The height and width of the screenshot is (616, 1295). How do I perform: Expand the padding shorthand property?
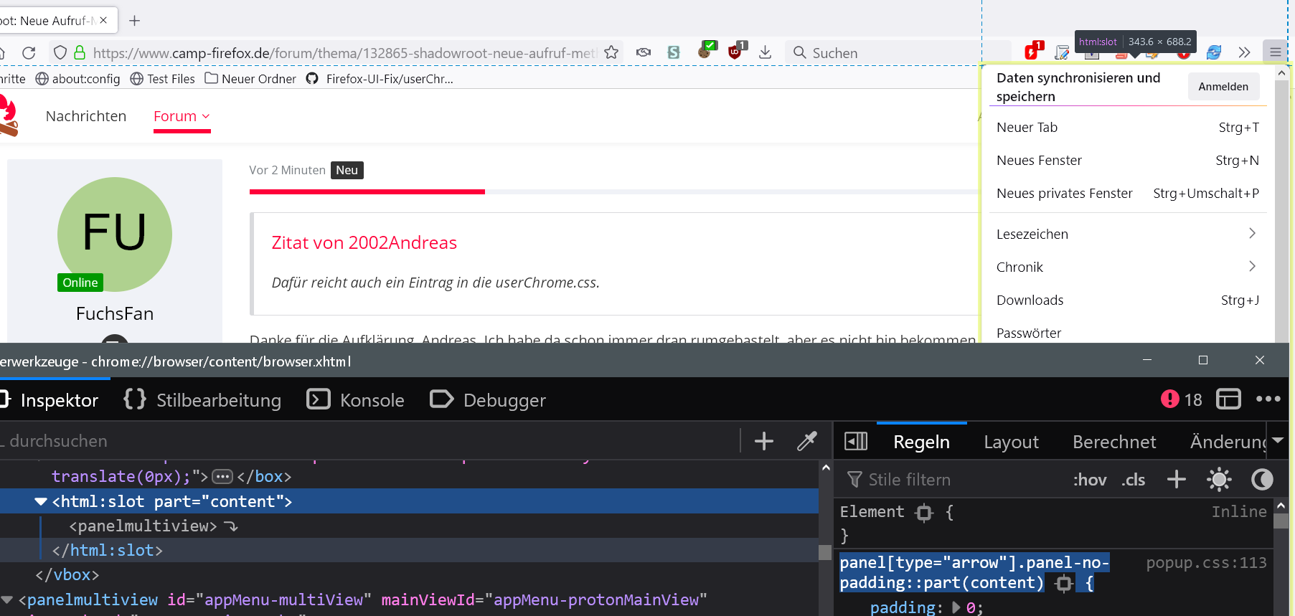pyautogui.click(x=956, y=607)
